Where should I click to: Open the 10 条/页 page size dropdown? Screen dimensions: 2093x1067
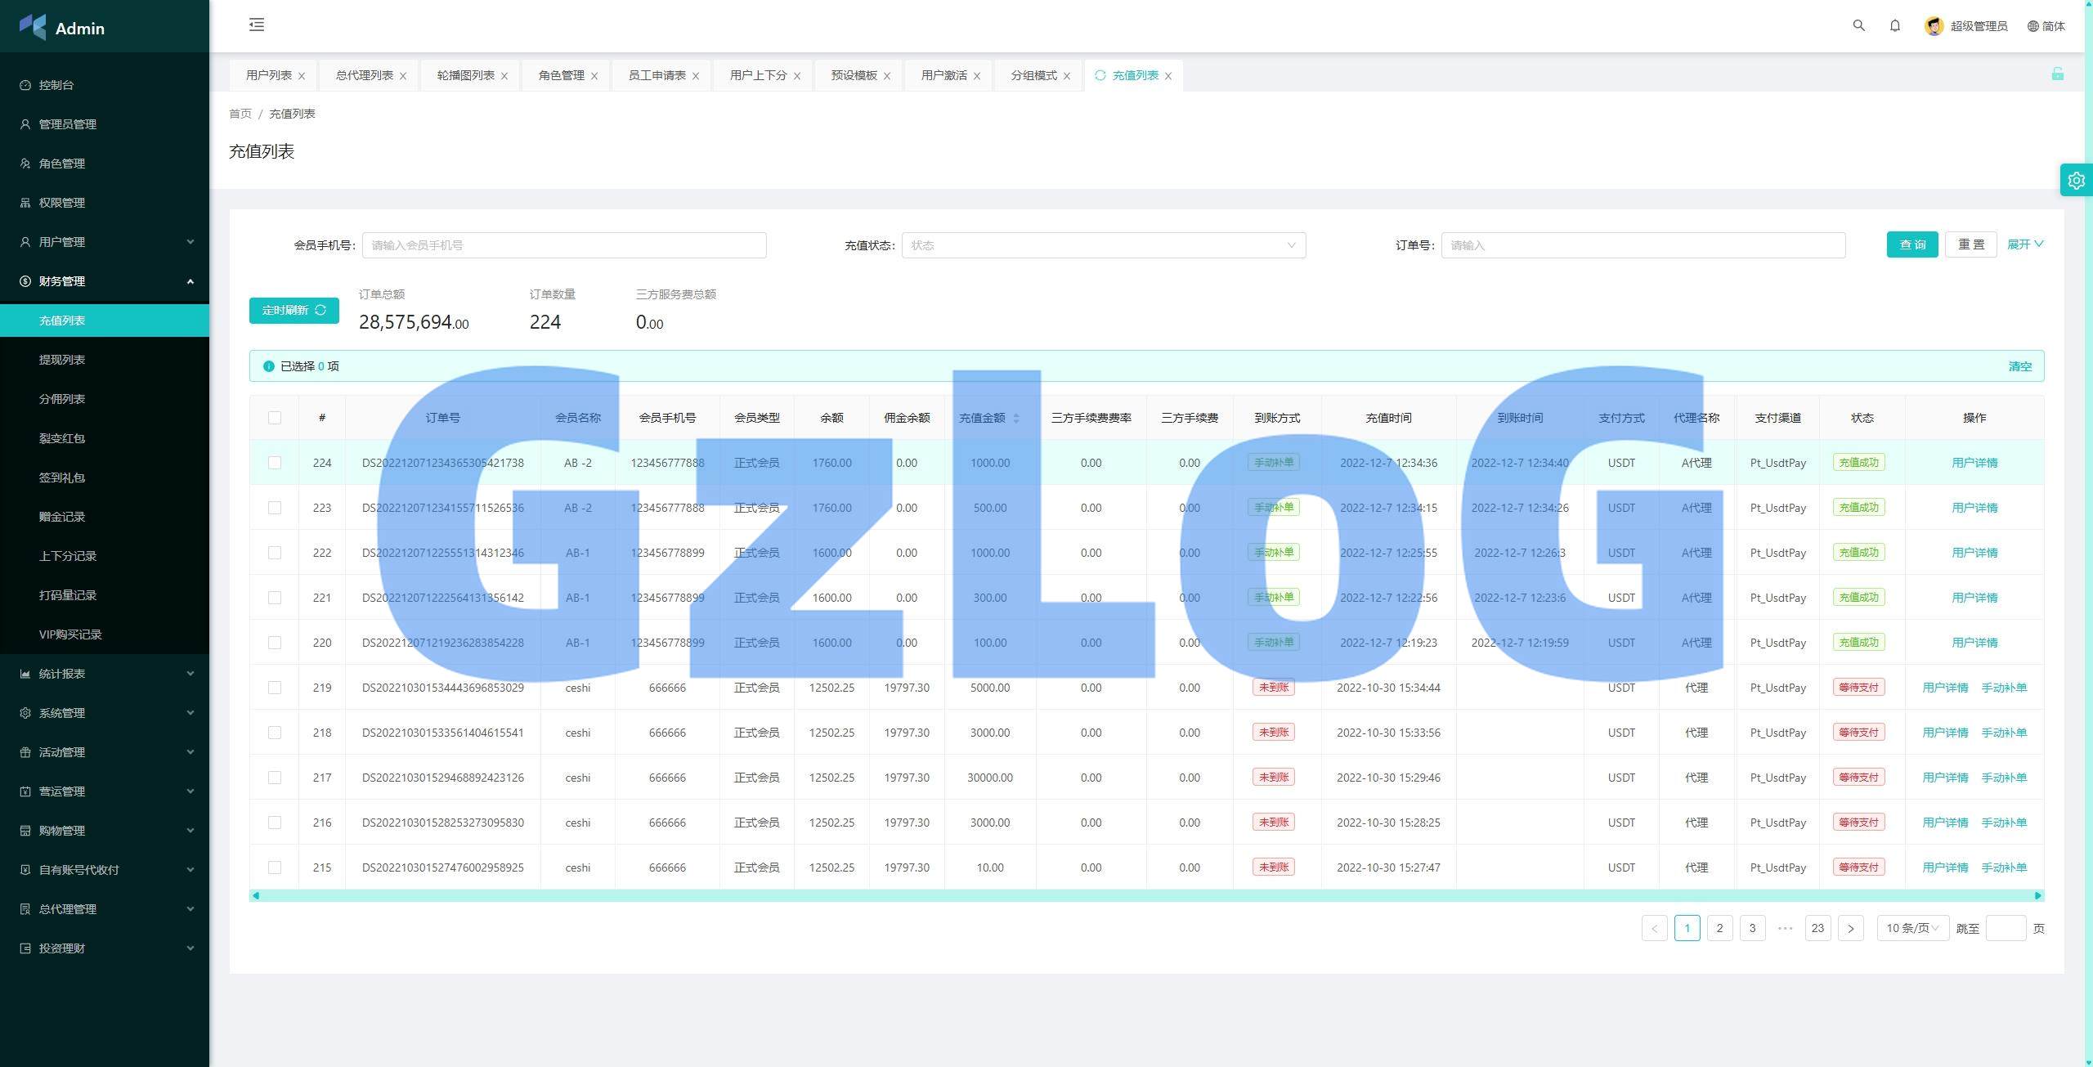pos(1911,928)
